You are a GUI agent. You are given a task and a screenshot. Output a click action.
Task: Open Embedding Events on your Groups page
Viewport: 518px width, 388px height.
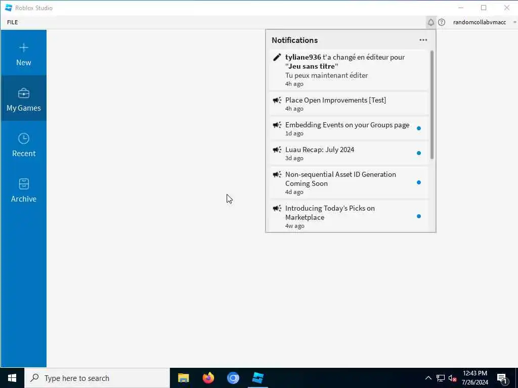349,128
